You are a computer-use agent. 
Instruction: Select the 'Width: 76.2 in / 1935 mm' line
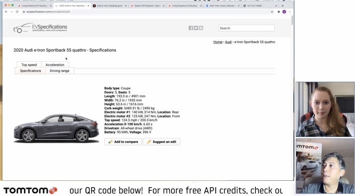[x=123, y=100]
